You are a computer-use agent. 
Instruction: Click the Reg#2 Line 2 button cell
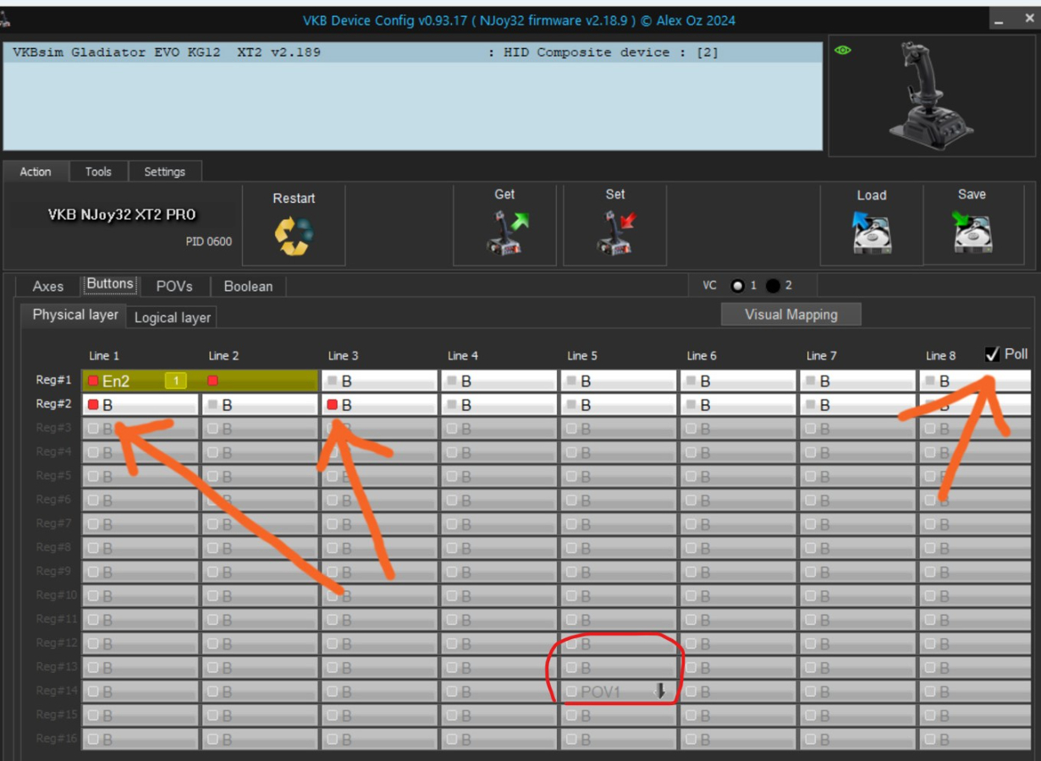260,405
